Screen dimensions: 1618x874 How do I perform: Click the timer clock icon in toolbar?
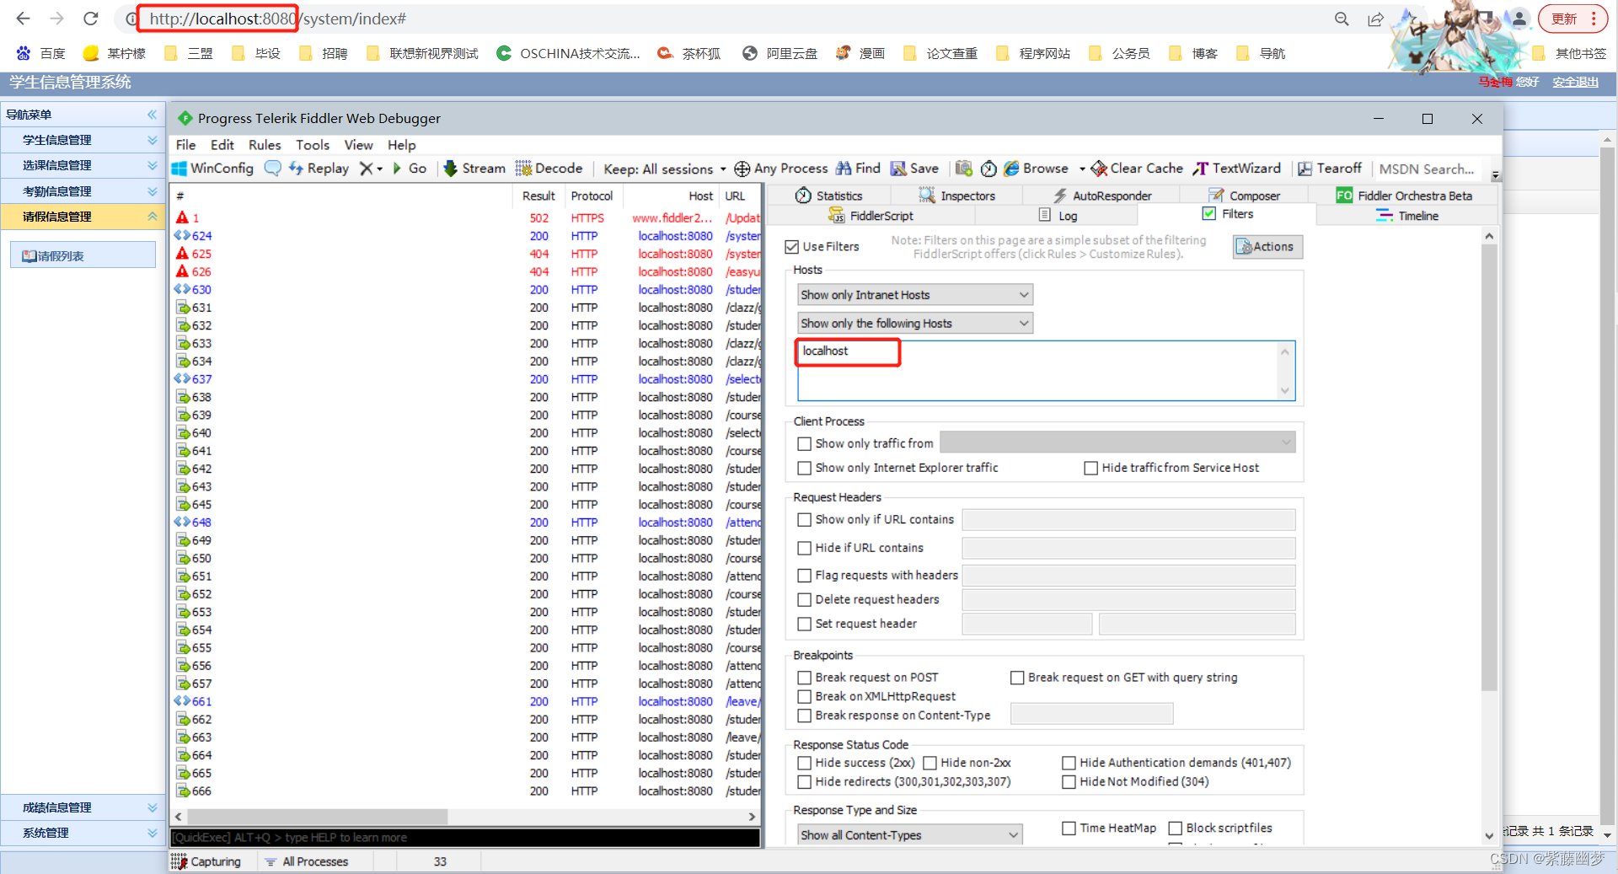(x=988, y=169)
